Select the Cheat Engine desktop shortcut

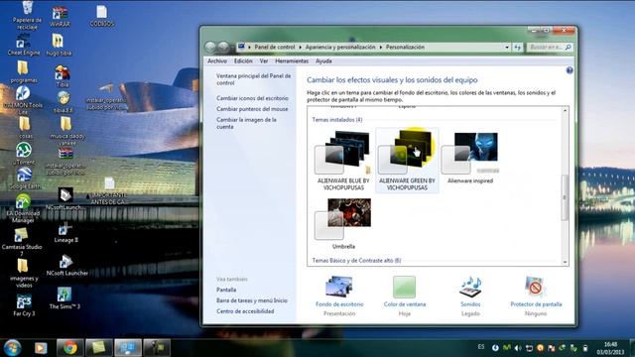click(24, 45)
